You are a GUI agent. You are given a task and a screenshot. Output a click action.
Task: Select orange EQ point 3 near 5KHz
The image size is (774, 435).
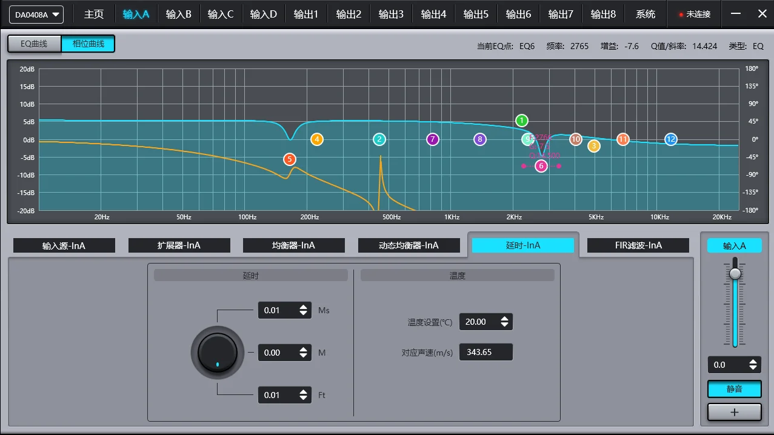click(593, 145)
